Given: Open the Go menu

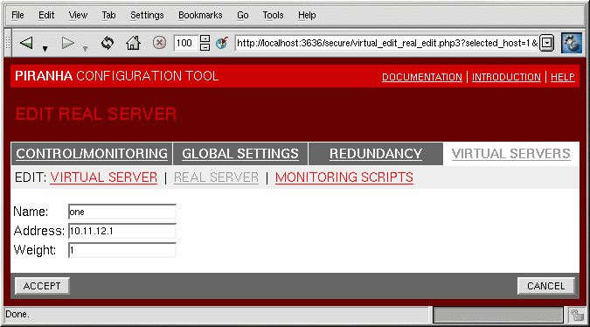Looking at the screenshot, I should pos(243,15).
